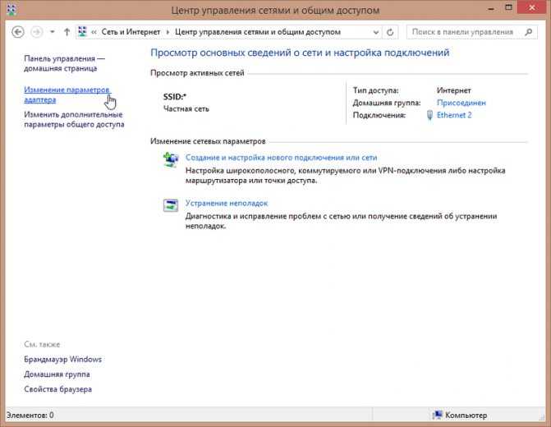The image size is (551, 427).
Task: Select 'Центр управления сетями и общим доступом' breadcrumb
Action: pos(258,32)
